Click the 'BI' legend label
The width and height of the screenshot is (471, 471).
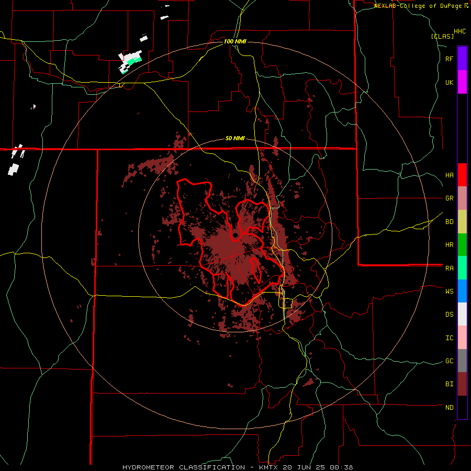tap(449, 384)
